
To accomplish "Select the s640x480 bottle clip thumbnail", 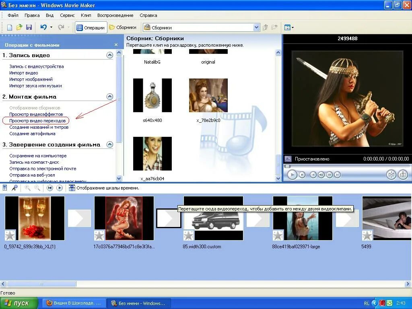I will [x=152, y=95].
